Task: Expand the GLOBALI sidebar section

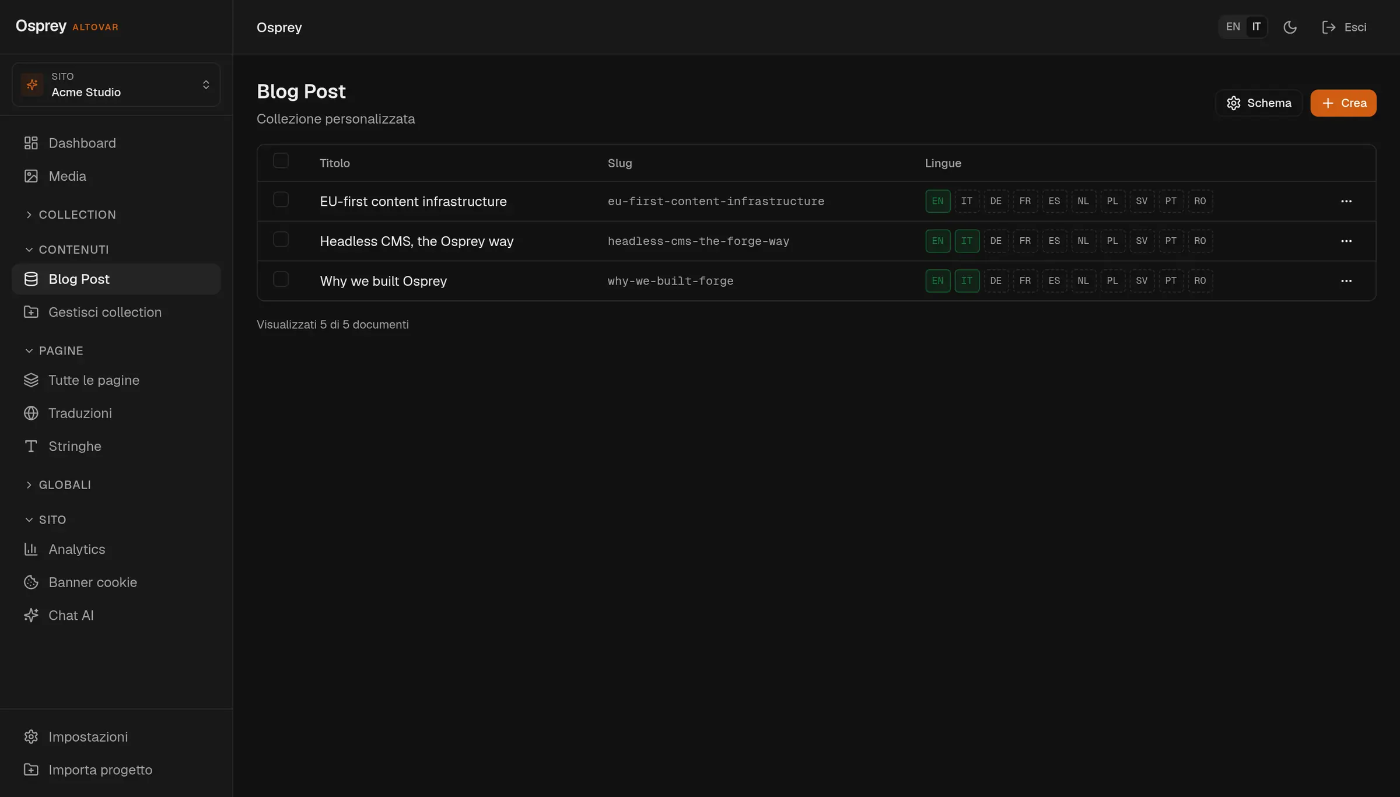Action: [x=58, y=484]
